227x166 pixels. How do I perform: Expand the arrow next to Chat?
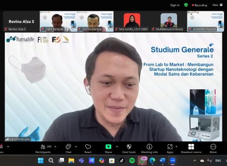pos(76,147)
